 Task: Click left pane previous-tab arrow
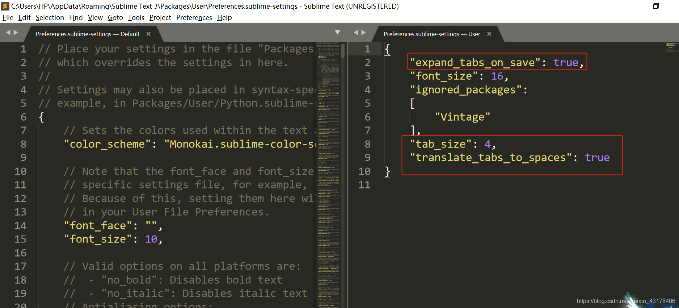(x=8, y=33)
